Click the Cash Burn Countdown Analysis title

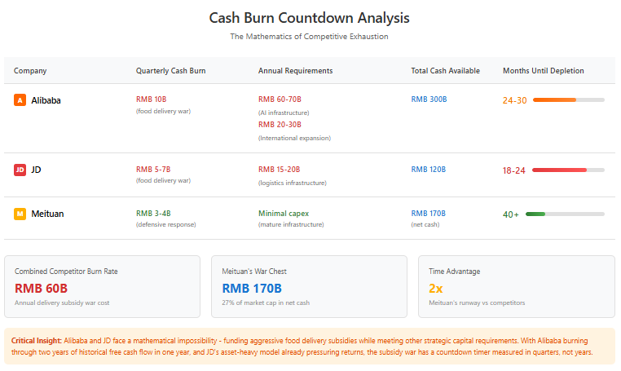tap(310, 18)
